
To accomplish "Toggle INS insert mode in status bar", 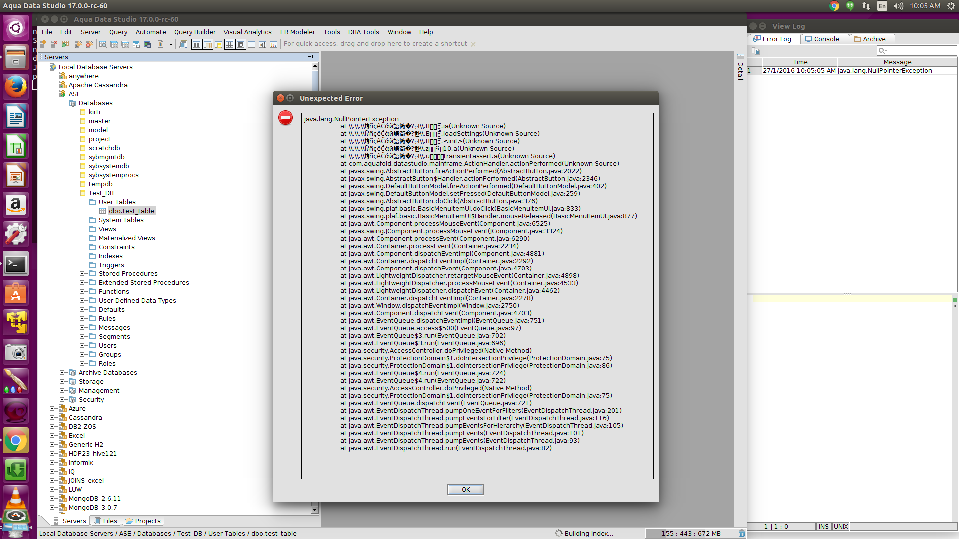I will (824, 526).
